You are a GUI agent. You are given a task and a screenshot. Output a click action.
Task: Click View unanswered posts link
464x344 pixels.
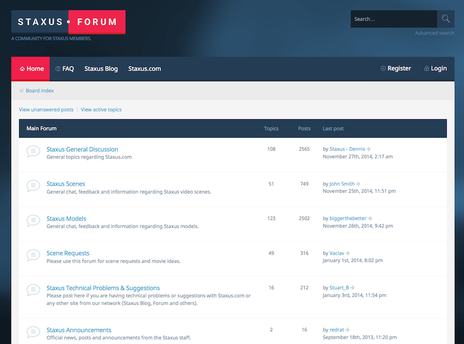46,110
